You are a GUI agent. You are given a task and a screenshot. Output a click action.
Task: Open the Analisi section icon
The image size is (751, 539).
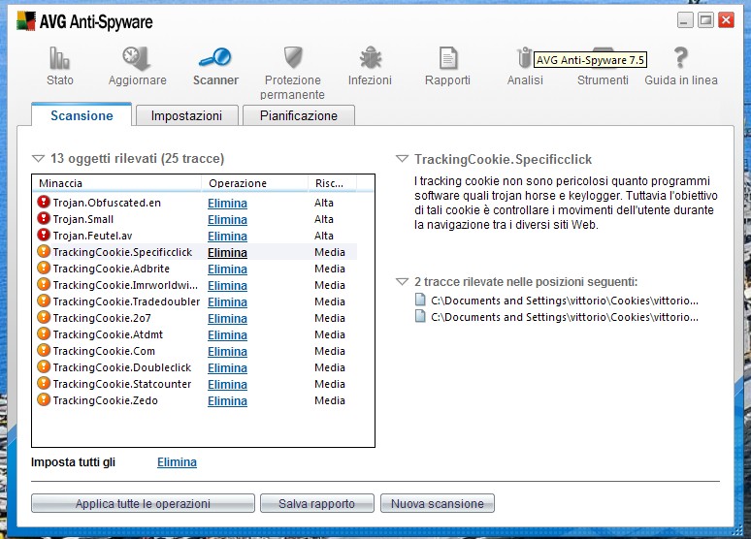pyautogui.click(x=525, y=58)
